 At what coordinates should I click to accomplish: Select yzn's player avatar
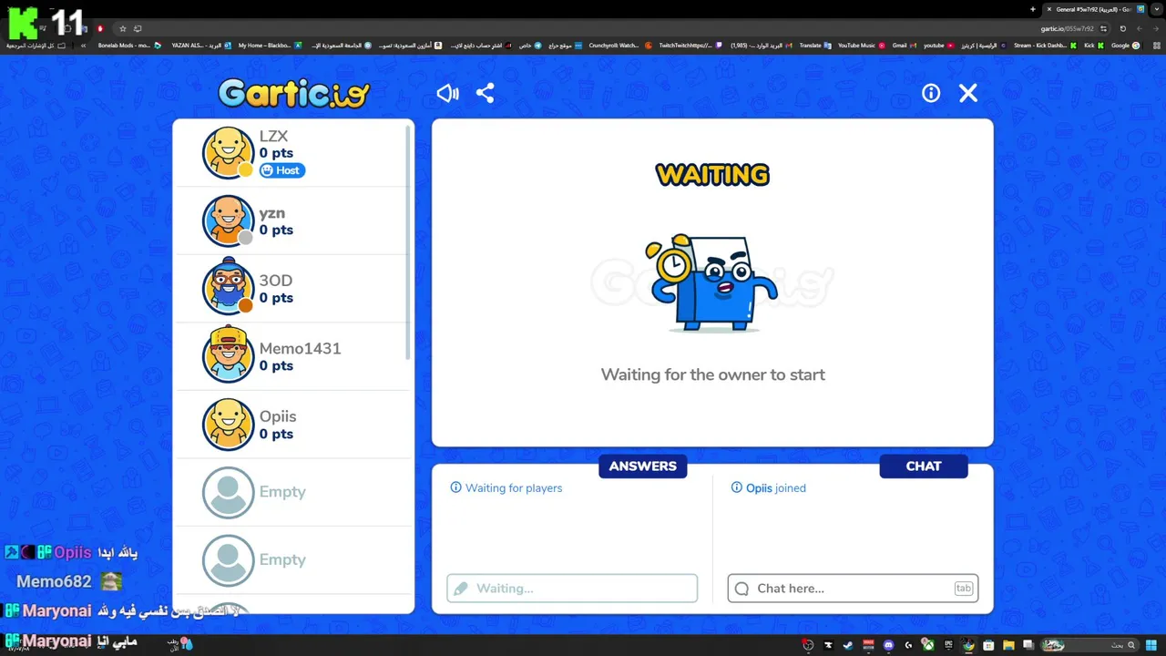click(x=228, y=220)
